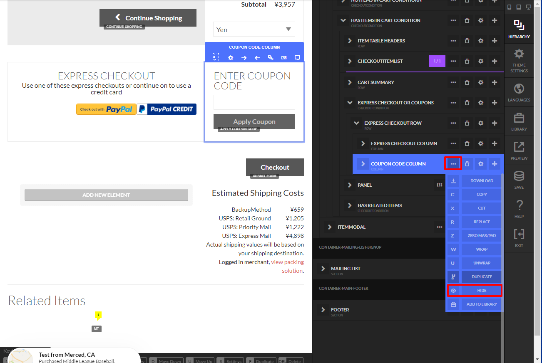This screenshot has height=363, width=542.
Task: Choose Unwrap from the context menu
Action: click(x=475, y=263)
